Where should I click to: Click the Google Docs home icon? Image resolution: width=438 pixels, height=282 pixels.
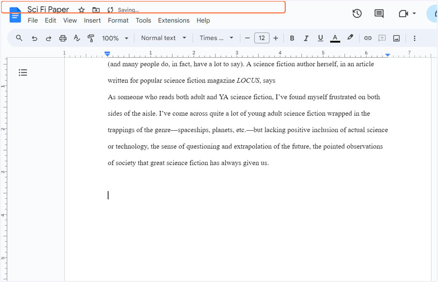pyautogui.click(x=15, y=15)
